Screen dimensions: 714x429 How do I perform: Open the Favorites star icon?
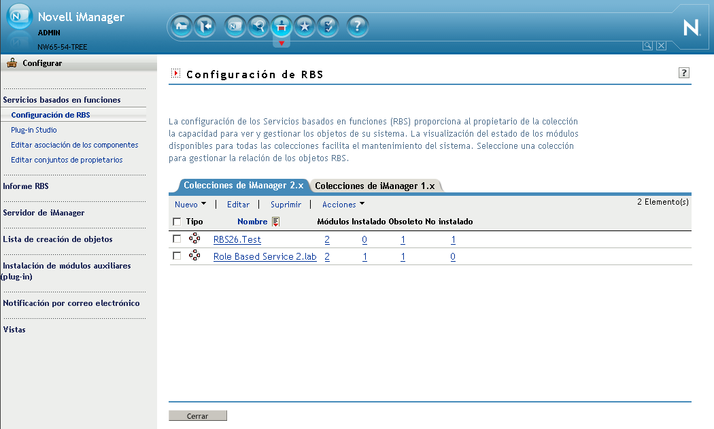coord(305,27)
